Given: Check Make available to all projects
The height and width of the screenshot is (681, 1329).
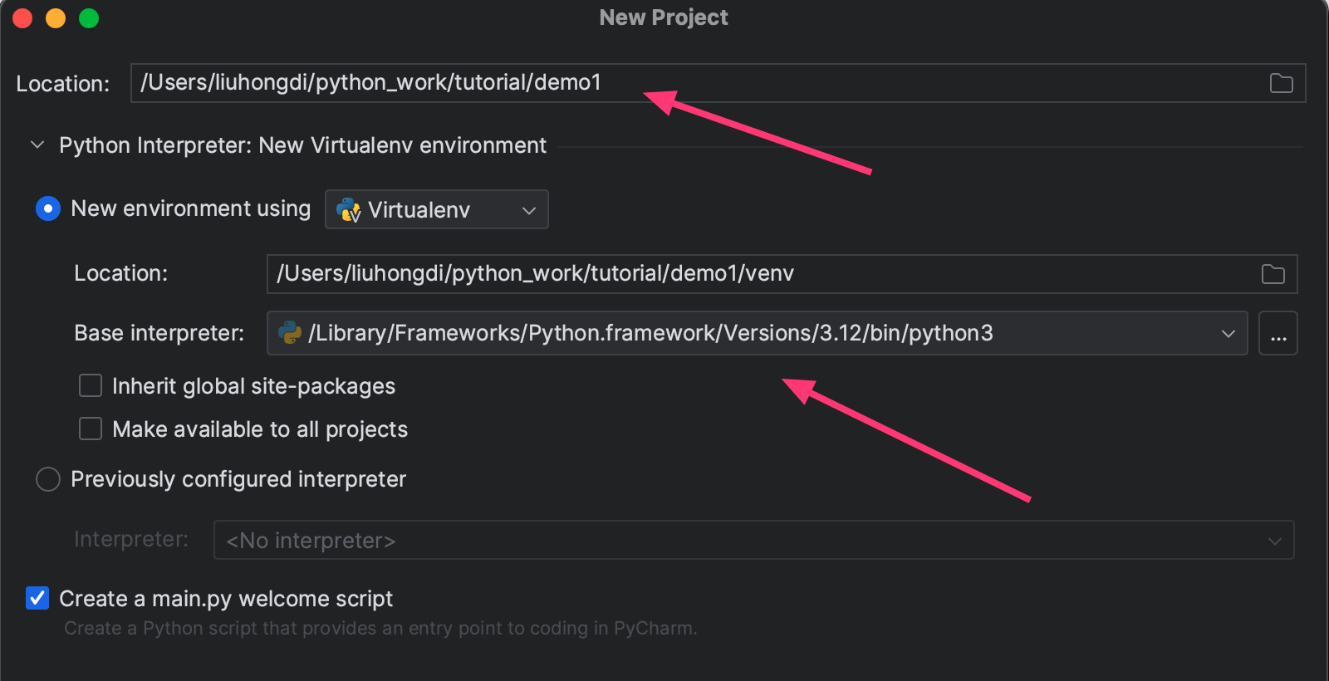Looking at the screenshot, I should coord(91,429).
